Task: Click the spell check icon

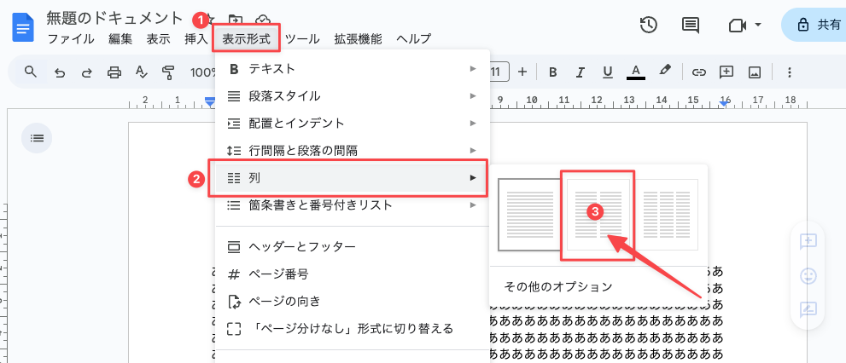Action: [142, 72]
